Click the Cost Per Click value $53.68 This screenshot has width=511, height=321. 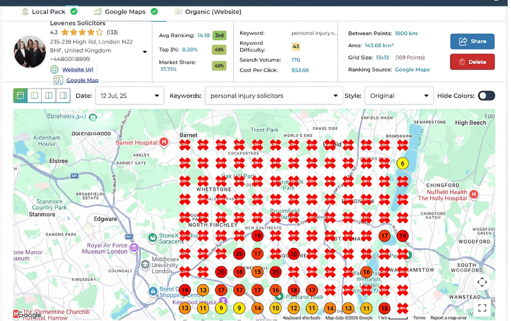click(x=300, y=70)
